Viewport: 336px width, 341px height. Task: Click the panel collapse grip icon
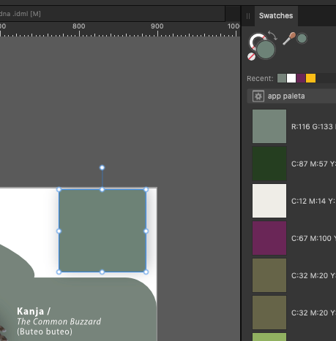[x=248, y=16]
